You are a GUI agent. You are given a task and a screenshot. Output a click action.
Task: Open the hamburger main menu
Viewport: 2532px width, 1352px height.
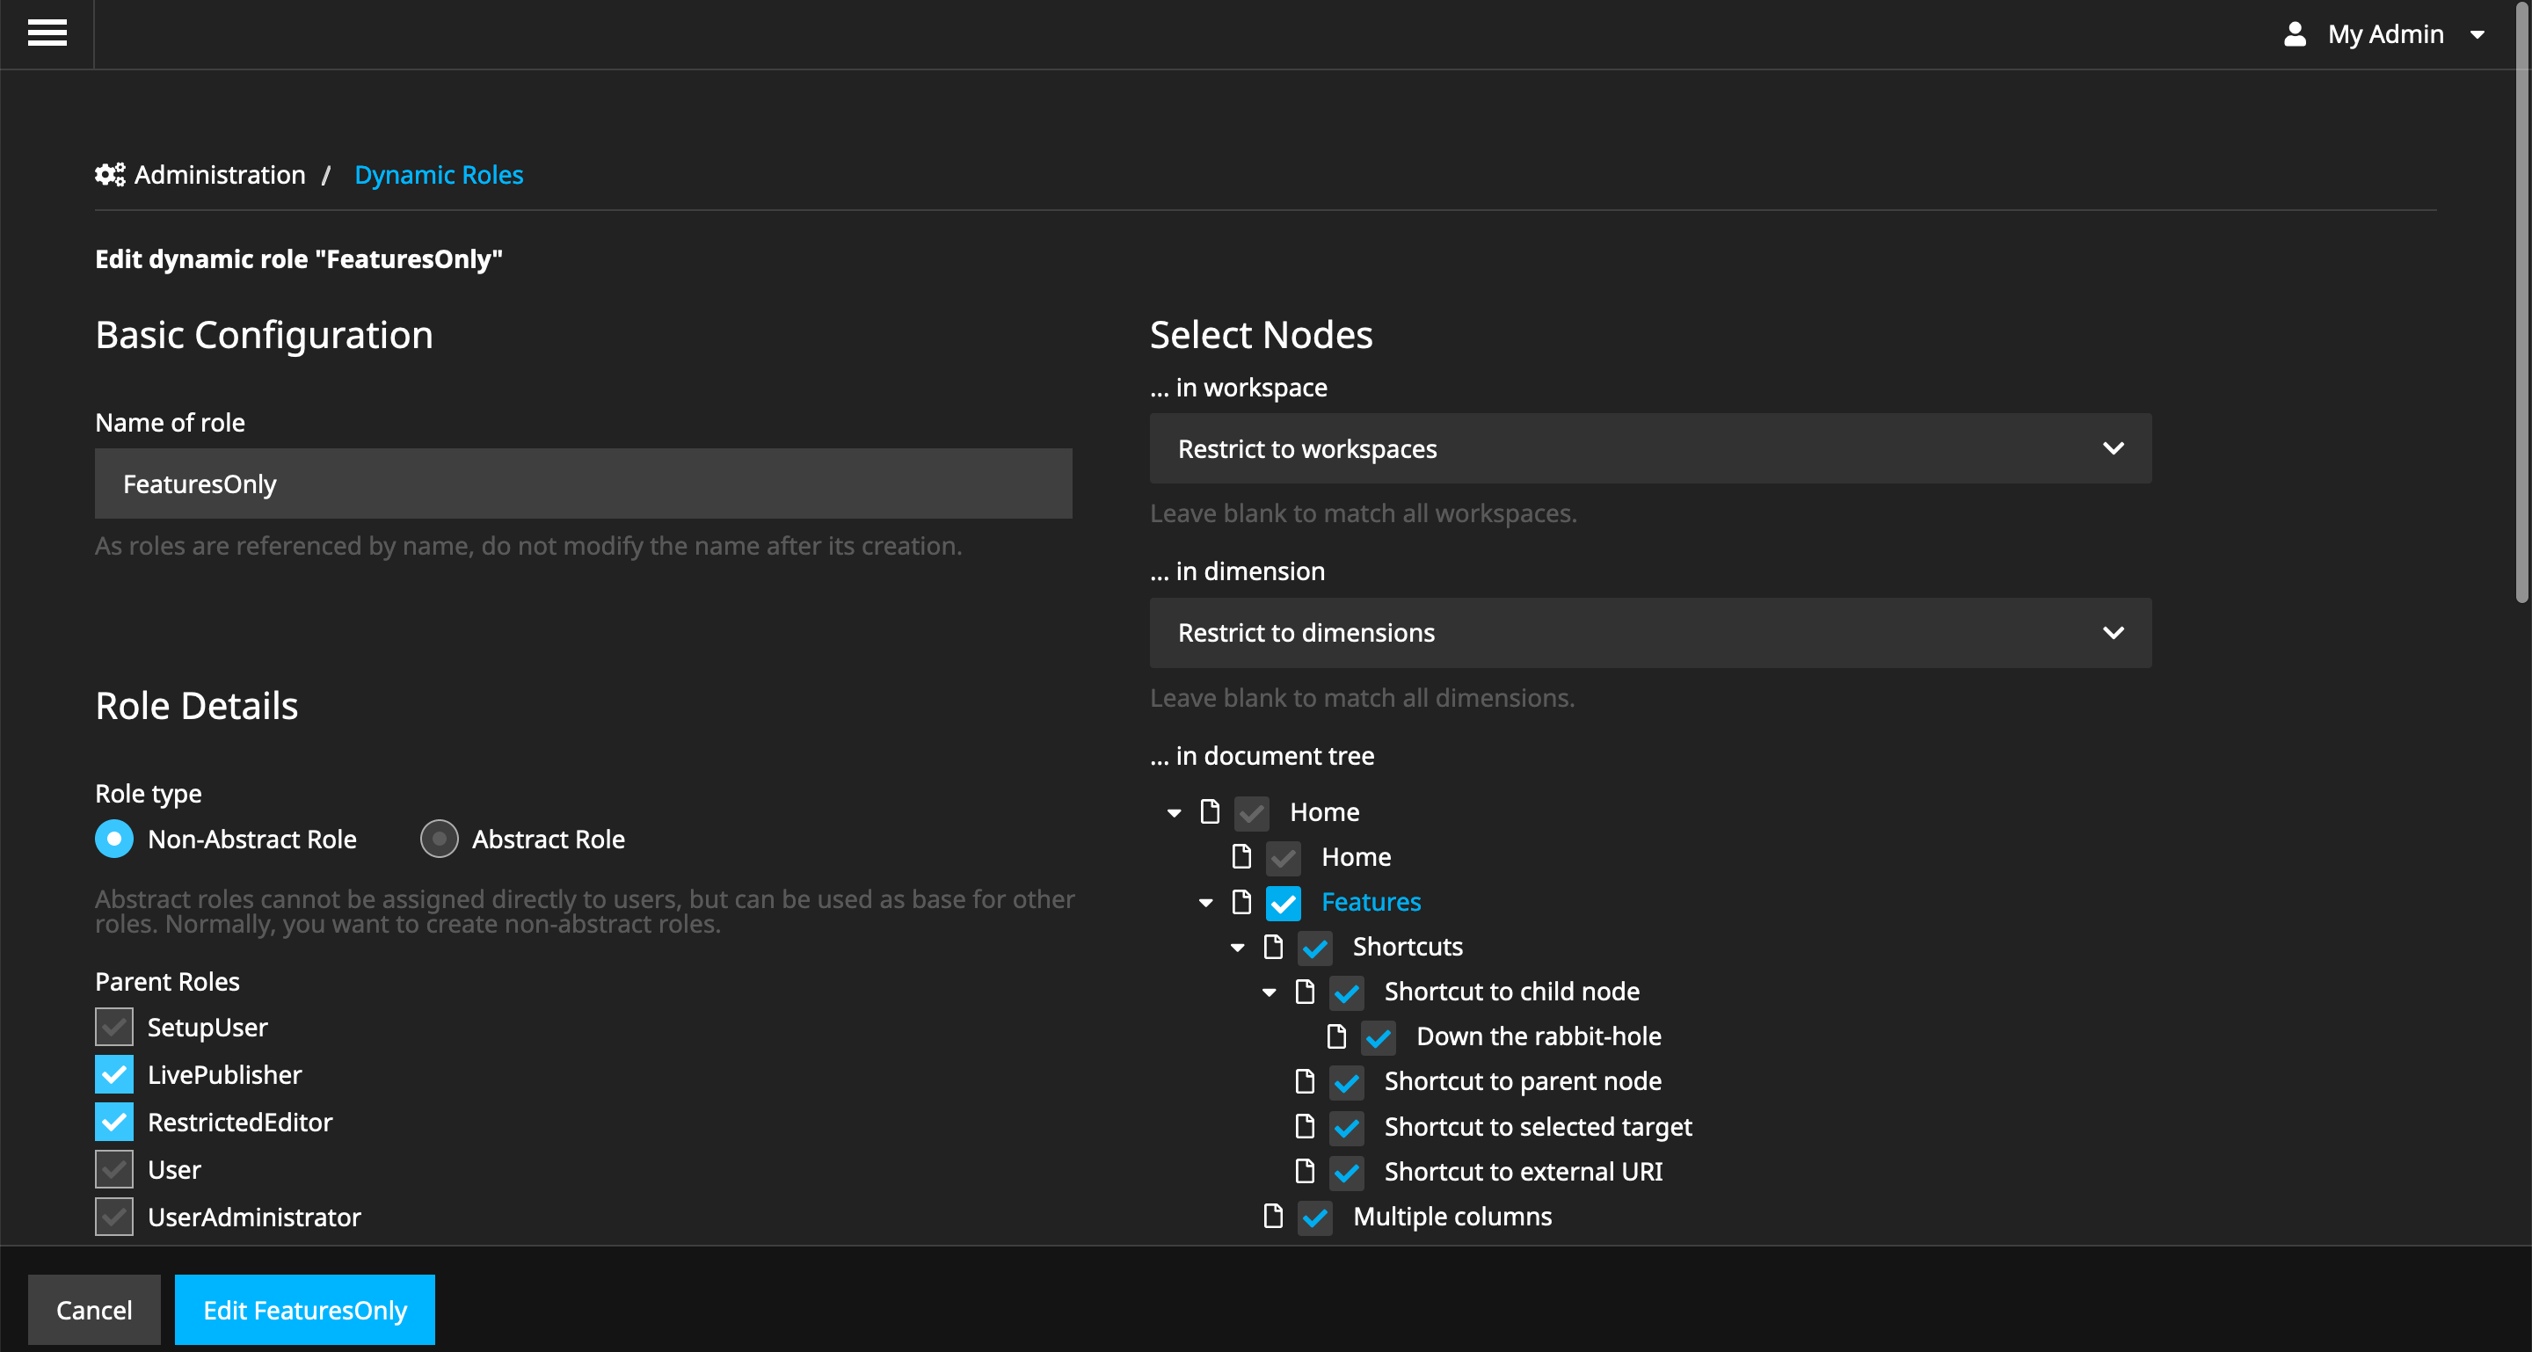[x=47, y=33]
